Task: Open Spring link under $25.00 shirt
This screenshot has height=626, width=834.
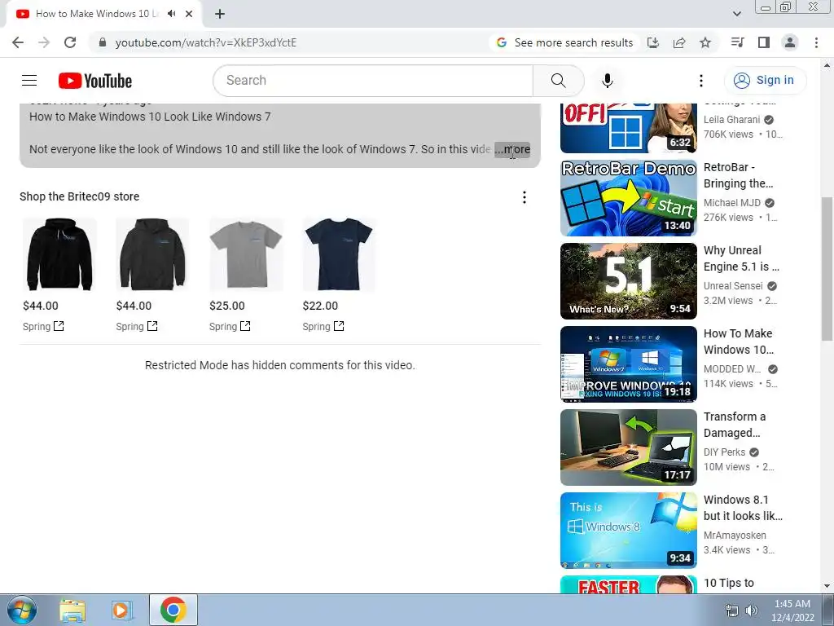Action: [x=230, y=326]
